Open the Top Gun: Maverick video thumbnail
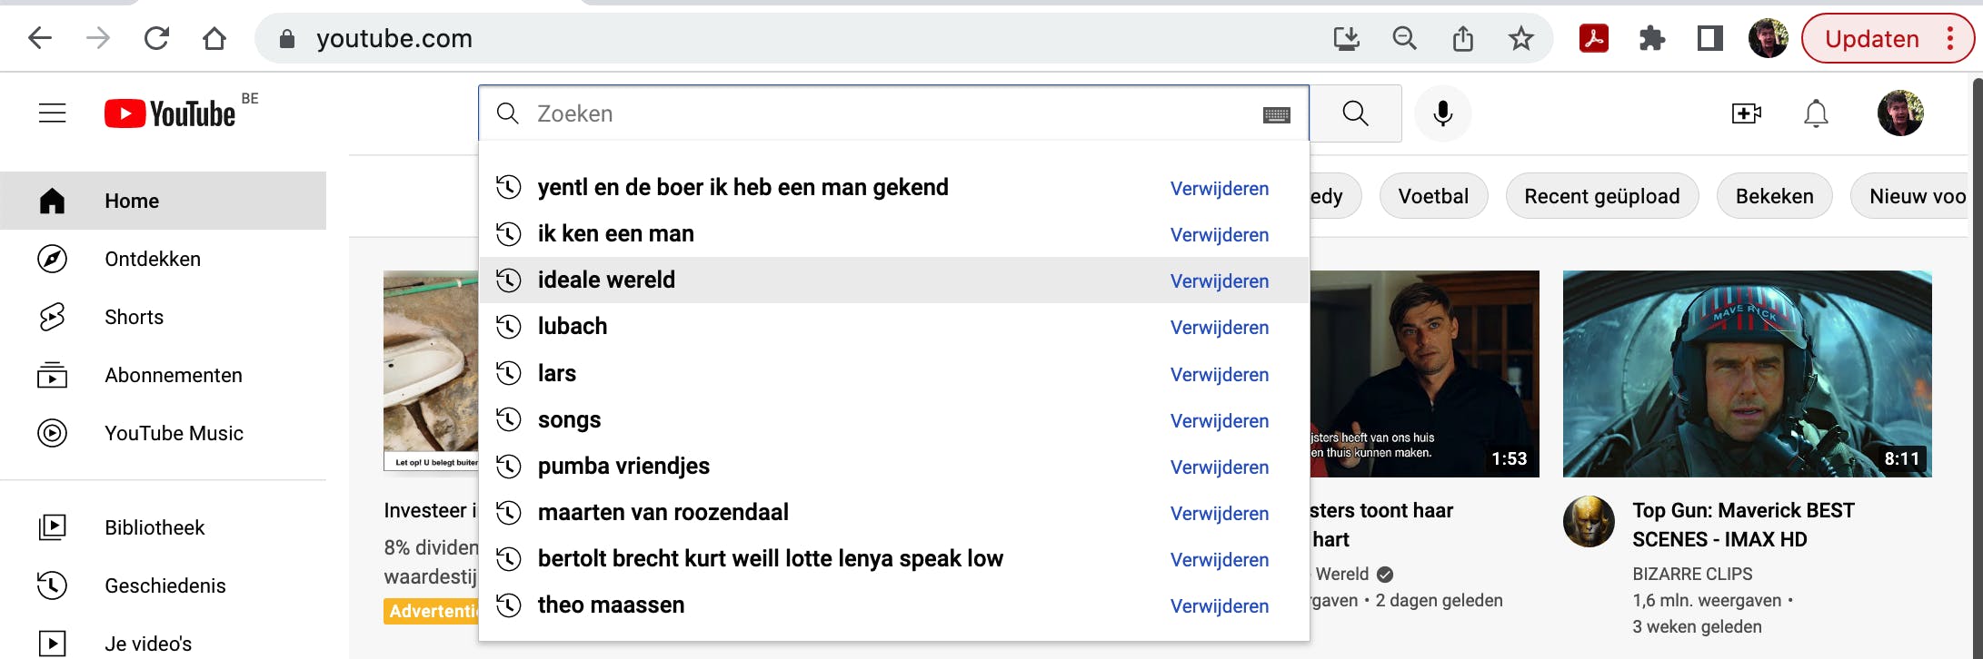Image resolution: width=1983 pixels, height=659 pixels. tap(1747, 373)
